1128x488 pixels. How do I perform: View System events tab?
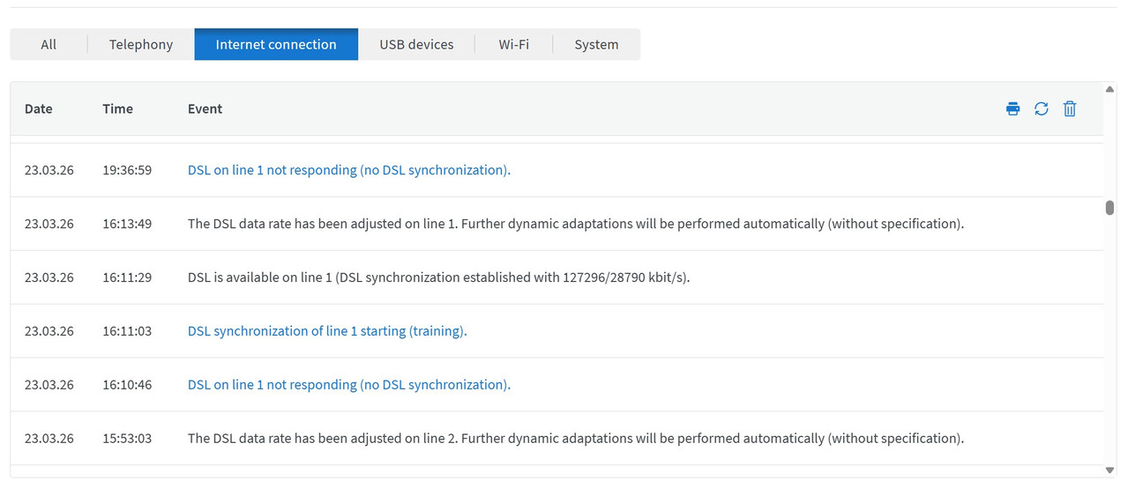coord(596,45)
